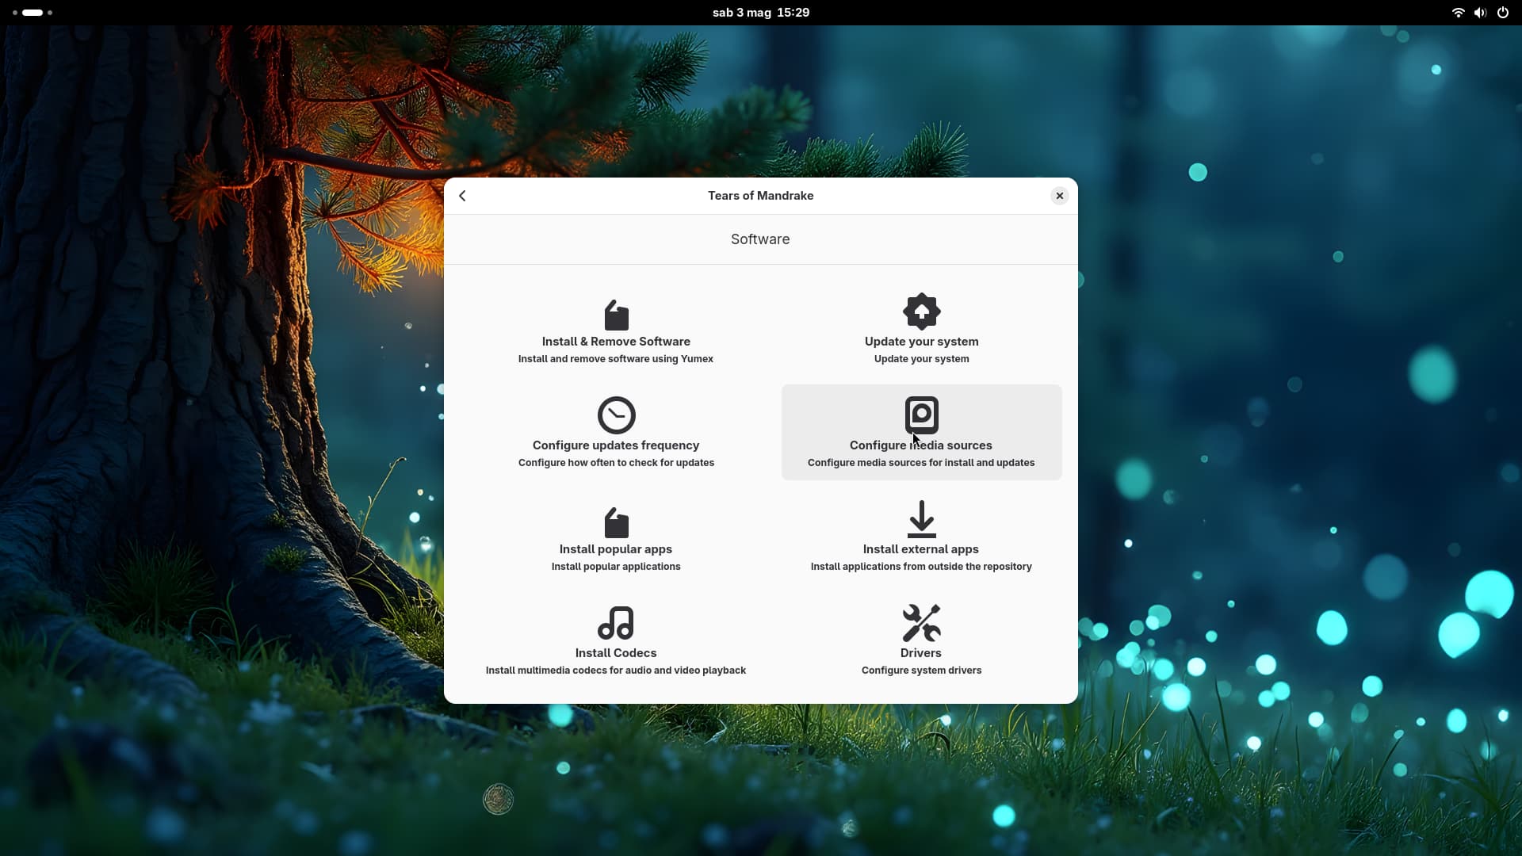This screenshot has width=1522, height=856.
Task: Click 'Install multimedia codecs for audio and video playback'
Action: coord(616,671)
